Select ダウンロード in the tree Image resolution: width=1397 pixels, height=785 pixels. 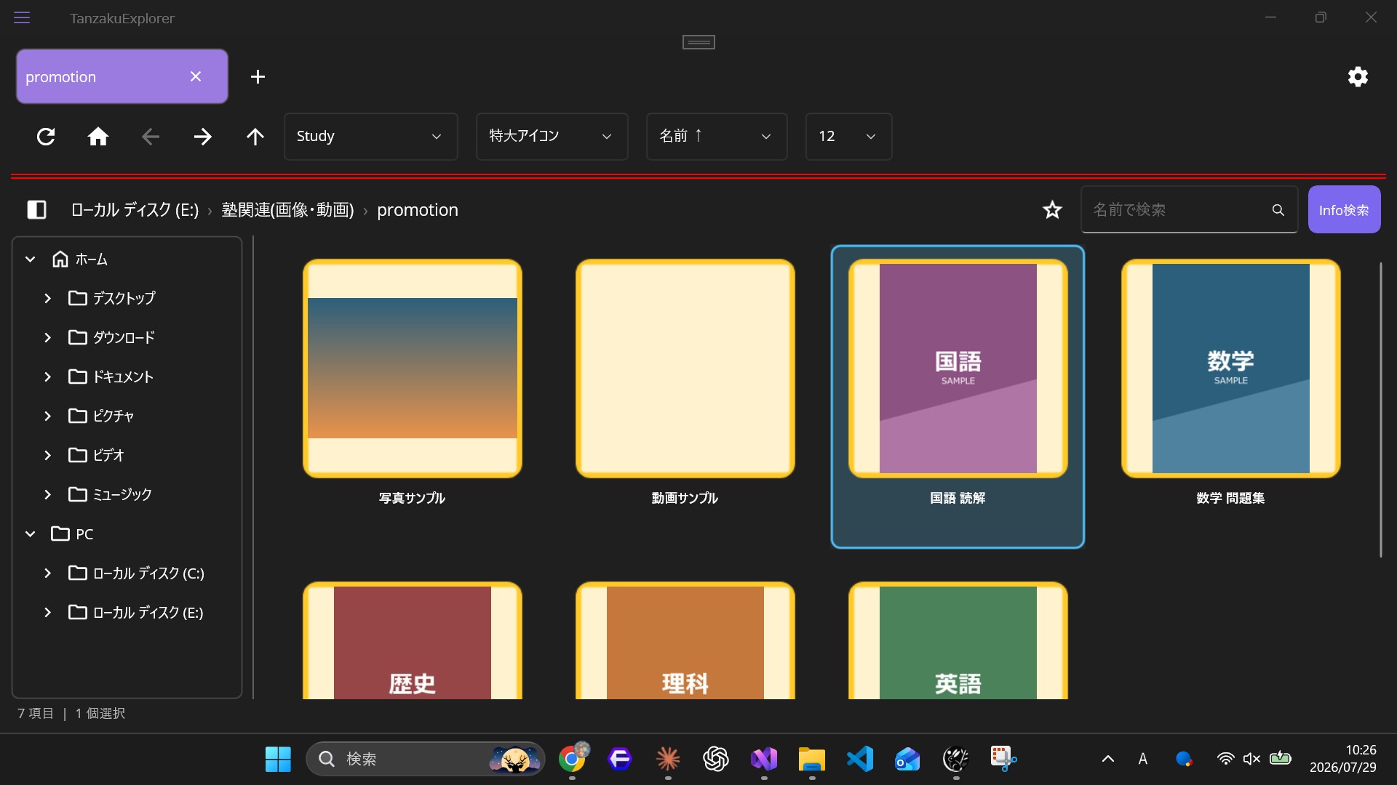tap(112, 337)
